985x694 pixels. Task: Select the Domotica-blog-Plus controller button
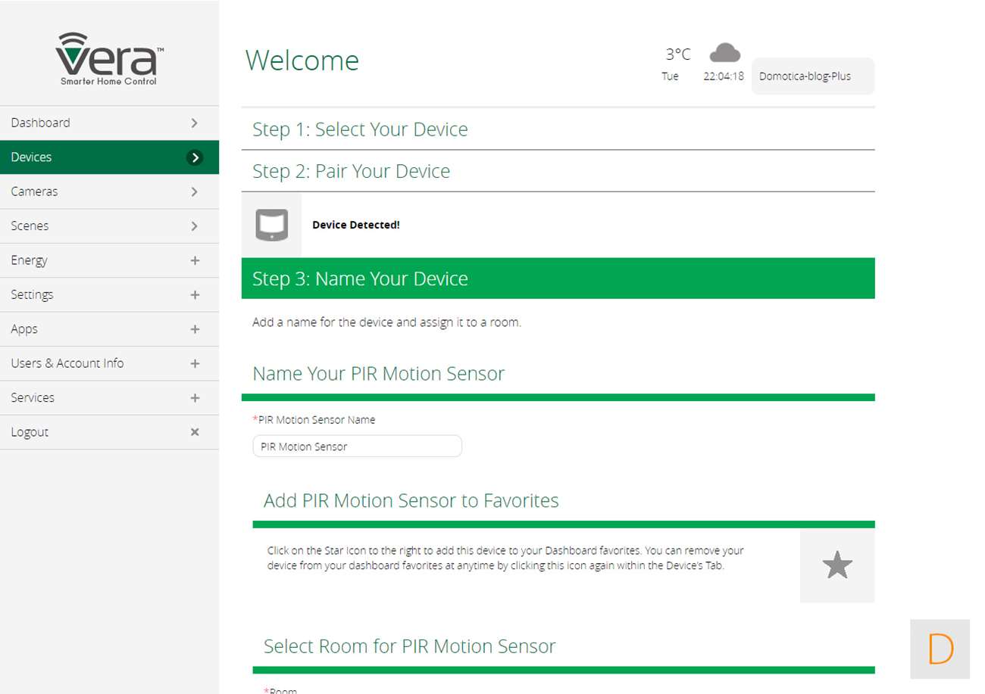point(812,76)
